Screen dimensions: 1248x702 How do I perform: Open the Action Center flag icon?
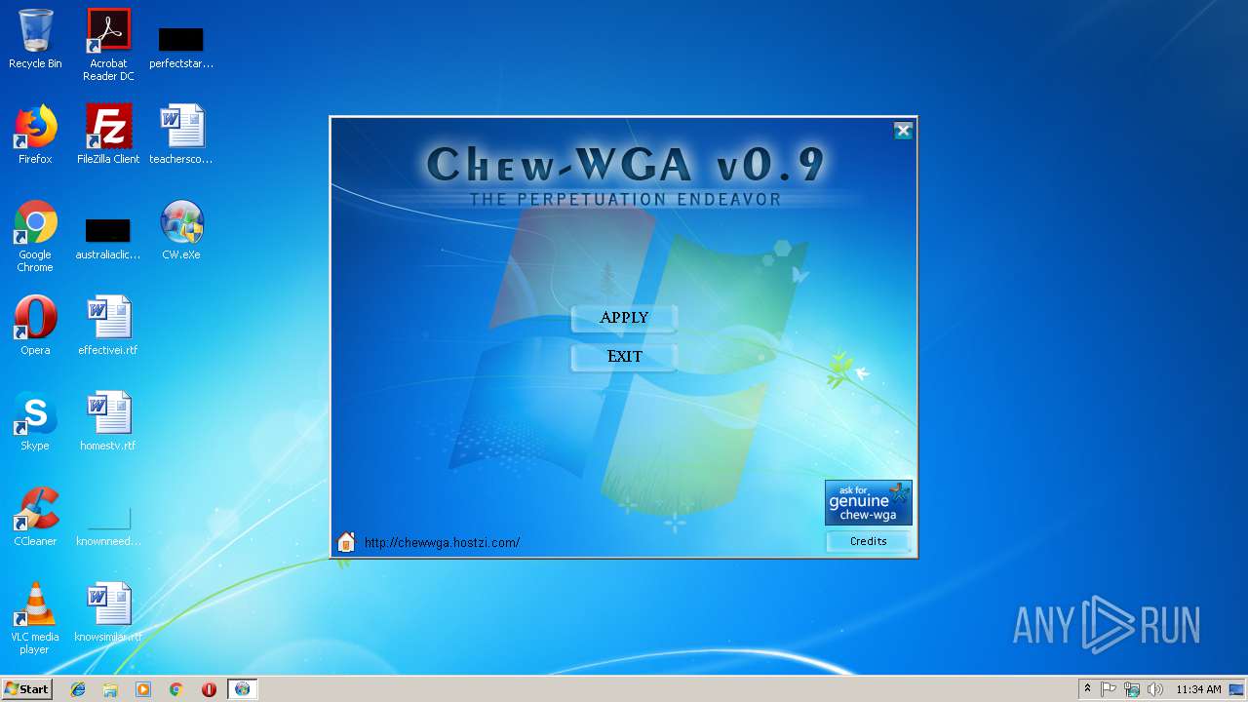coord(1109,689)
